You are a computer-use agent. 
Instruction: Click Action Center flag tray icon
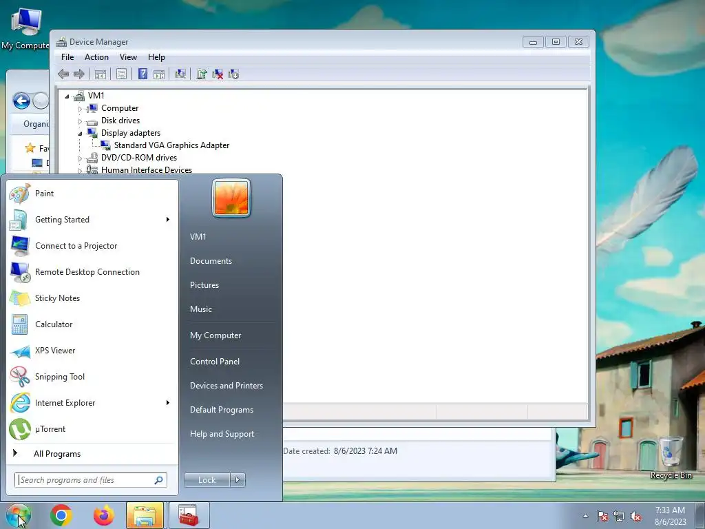[602, 517]
